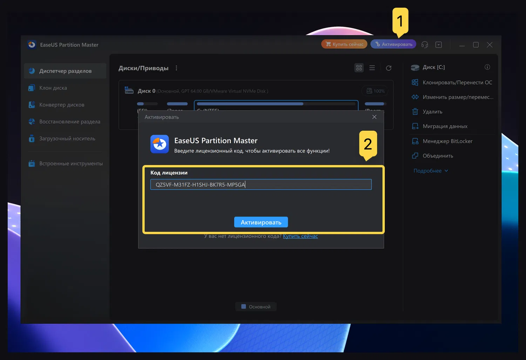This screenshot has height=360, width=526.
Task: Click the Активировать button in the dialog
Action: (261, 222)
